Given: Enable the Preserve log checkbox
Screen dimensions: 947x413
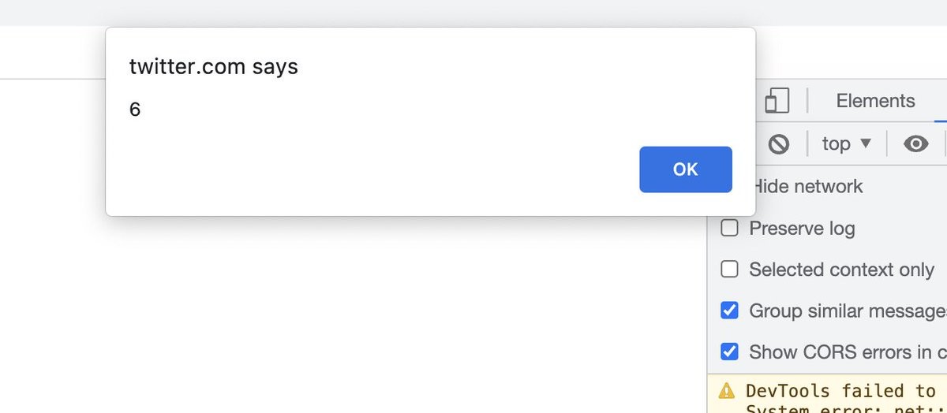Looking at the screenshot, I should click(x=730, y=229).
